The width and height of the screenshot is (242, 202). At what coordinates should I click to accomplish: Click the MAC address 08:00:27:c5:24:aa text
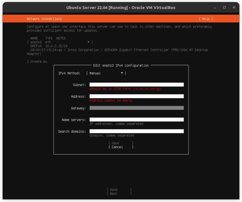tap(46, 50)
